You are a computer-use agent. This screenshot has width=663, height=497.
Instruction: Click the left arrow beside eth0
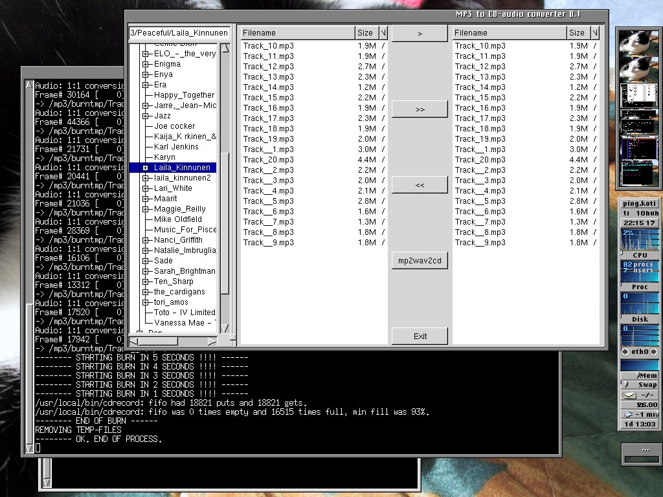(625, 352)
